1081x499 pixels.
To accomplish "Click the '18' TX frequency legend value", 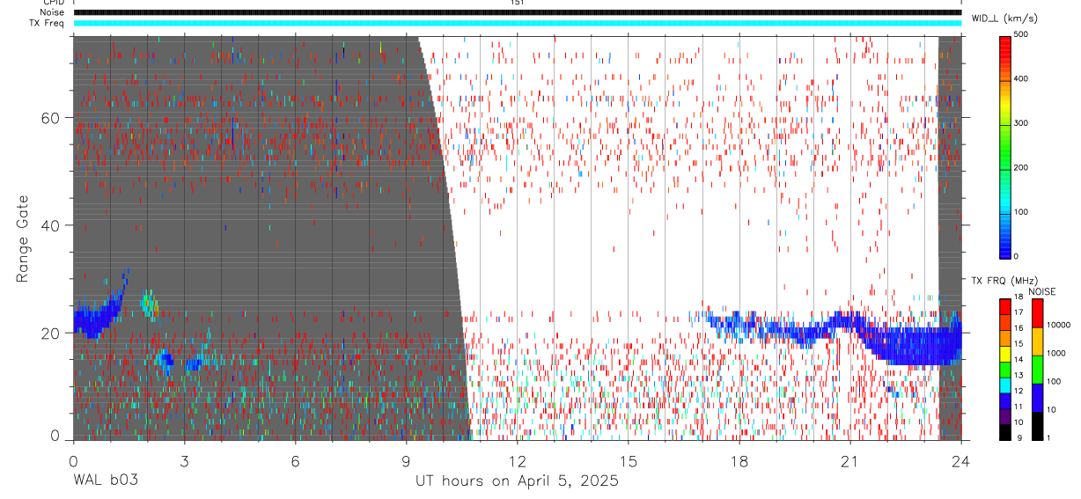I will click(1018, 298).
